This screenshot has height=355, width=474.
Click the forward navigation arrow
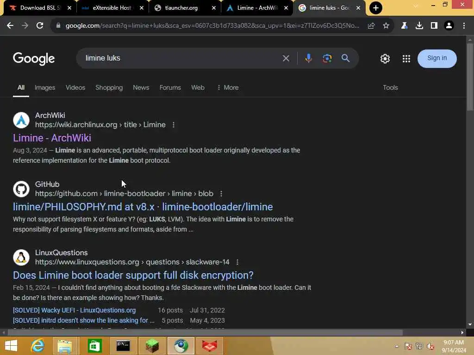coord(25,26)
